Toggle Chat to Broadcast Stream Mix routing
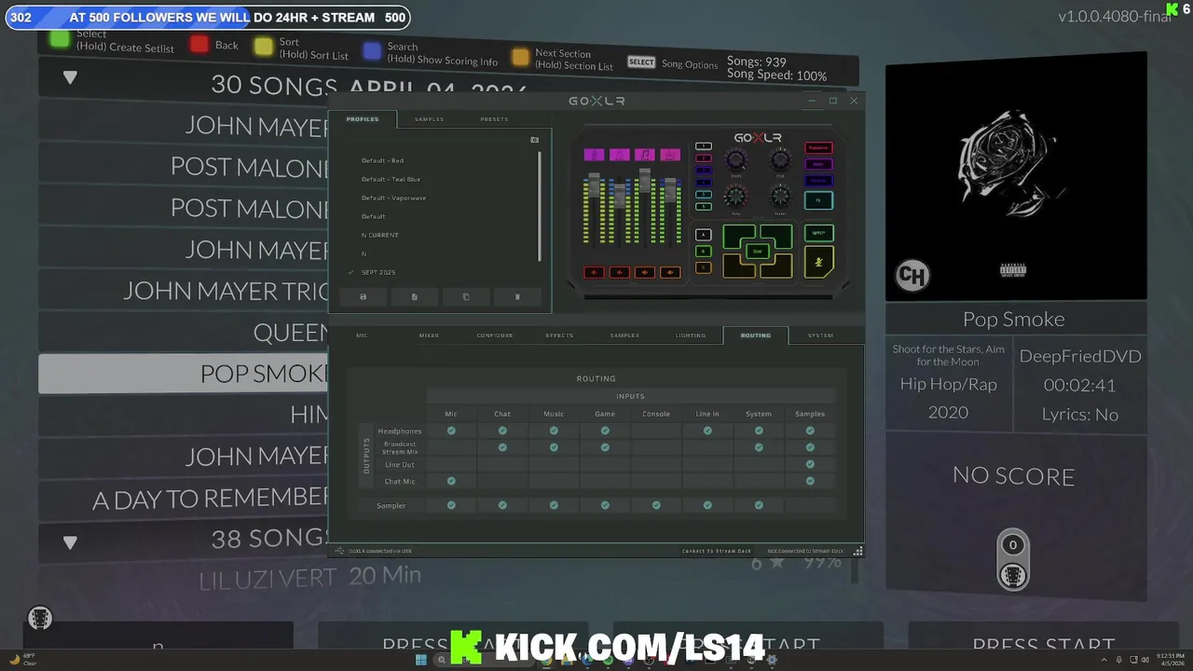 (502, 447)
